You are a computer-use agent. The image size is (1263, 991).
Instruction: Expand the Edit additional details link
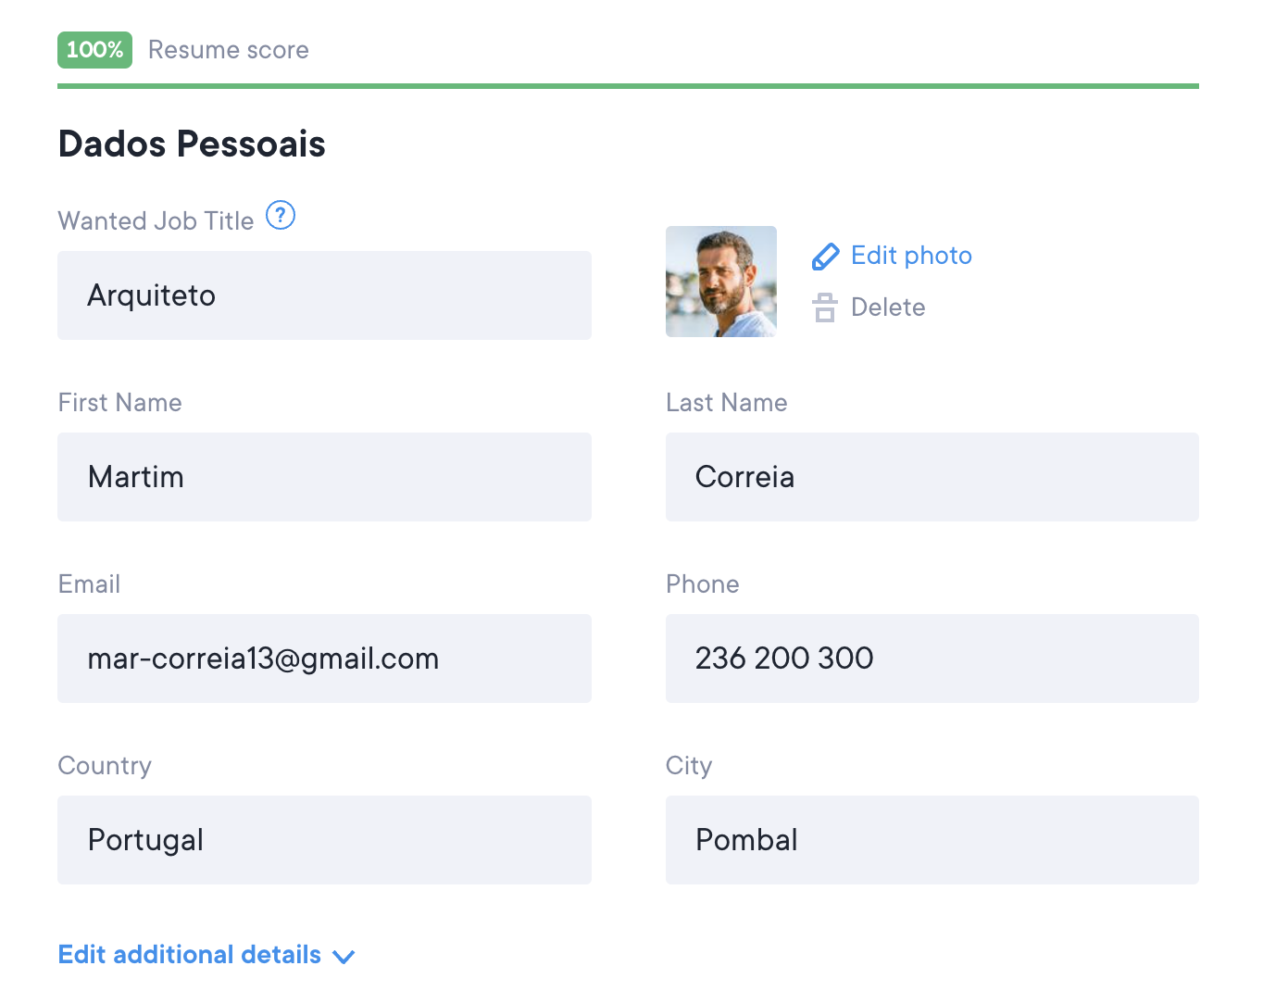(x=190, y=955)
